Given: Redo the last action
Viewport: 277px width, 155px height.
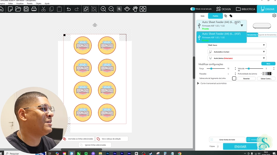Looking at the screenshot, I should 76,9.
